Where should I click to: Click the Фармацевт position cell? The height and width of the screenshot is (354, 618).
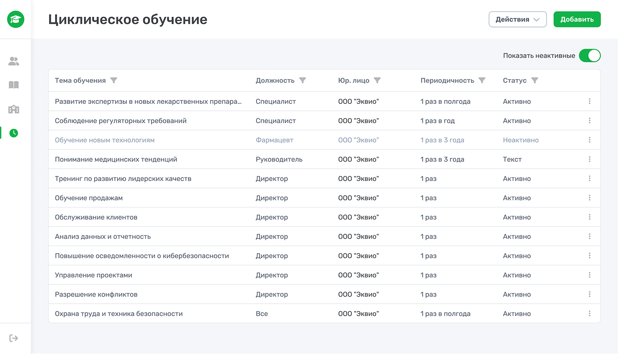(275, 140)
